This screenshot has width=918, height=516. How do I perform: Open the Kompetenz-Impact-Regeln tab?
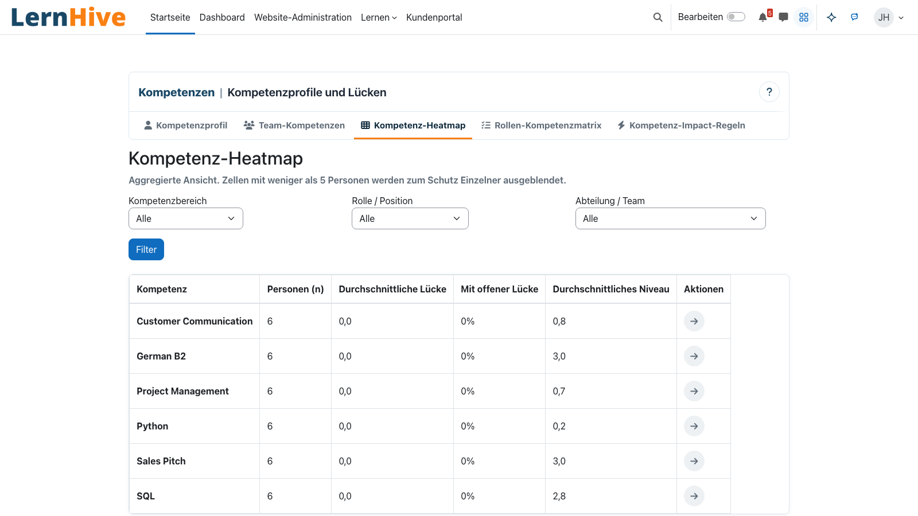pyautogui.click(x=682, y=126)
